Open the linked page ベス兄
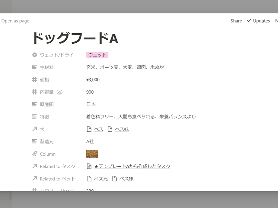278x208 pixels. (x=101, y=179)
